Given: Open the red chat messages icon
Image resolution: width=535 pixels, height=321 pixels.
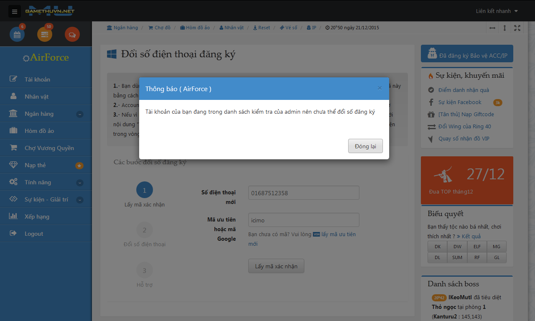Looking at the screenshot, I should [x=72, y=35].
